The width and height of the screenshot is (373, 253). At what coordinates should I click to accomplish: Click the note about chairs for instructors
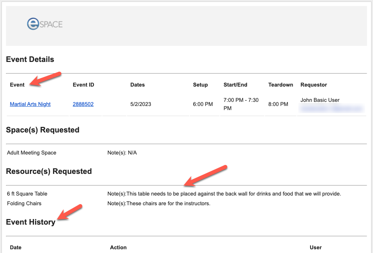pos(159,203)
